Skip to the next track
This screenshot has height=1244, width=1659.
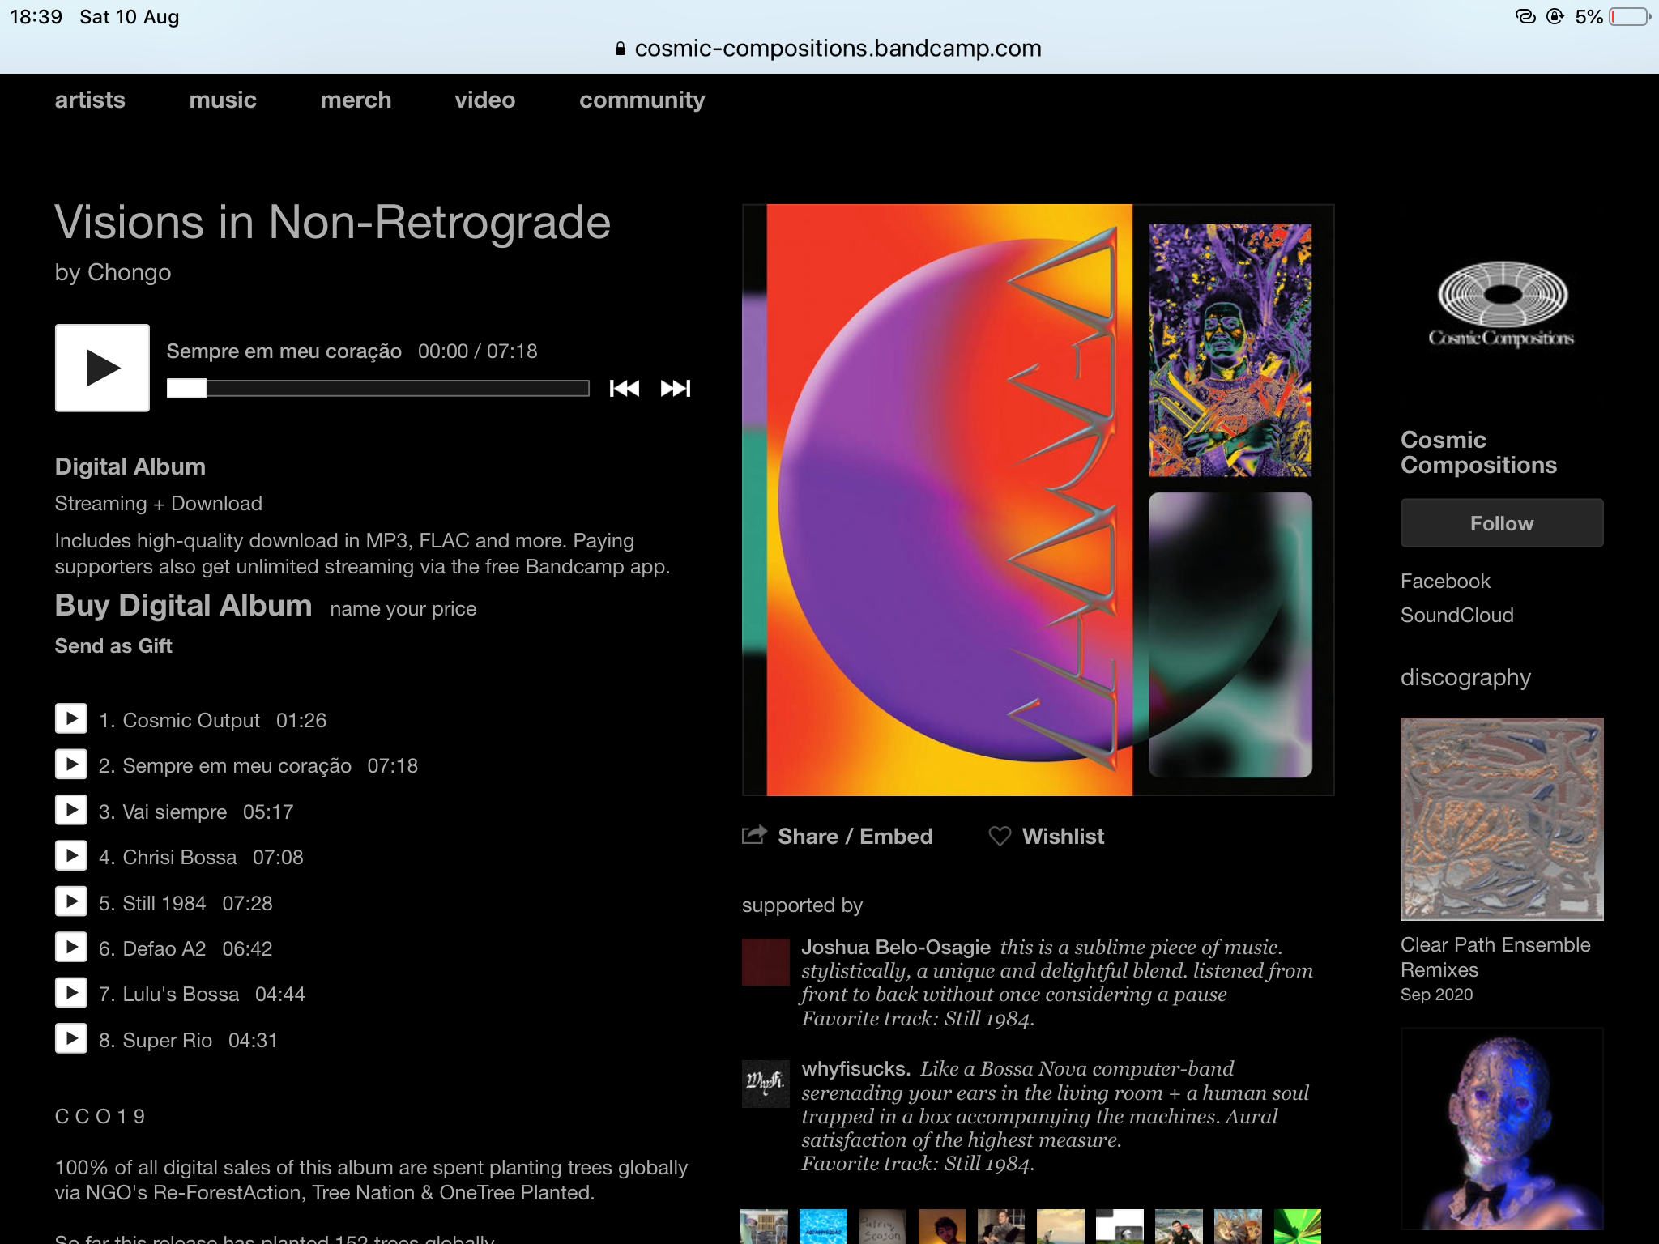click(x=676, y=389)
